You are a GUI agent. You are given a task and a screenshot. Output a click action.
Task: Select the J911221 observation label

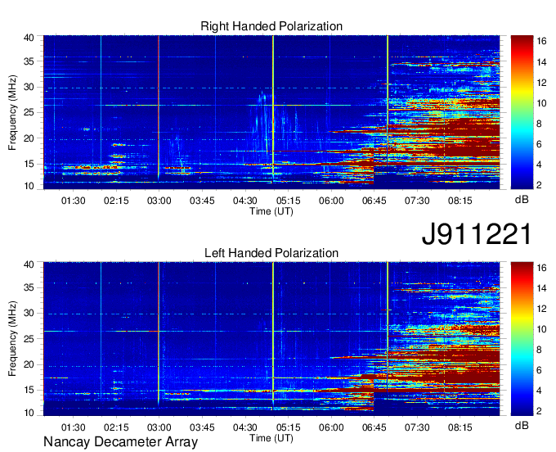477,234
